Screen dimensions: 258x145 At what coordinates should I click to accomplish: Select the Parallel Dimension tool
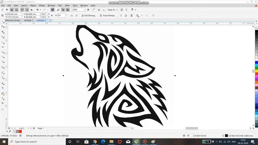coord(2,72)
